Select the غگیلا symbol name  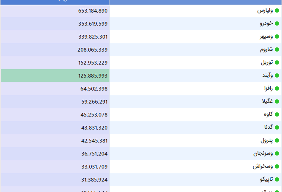pos(267,101)
